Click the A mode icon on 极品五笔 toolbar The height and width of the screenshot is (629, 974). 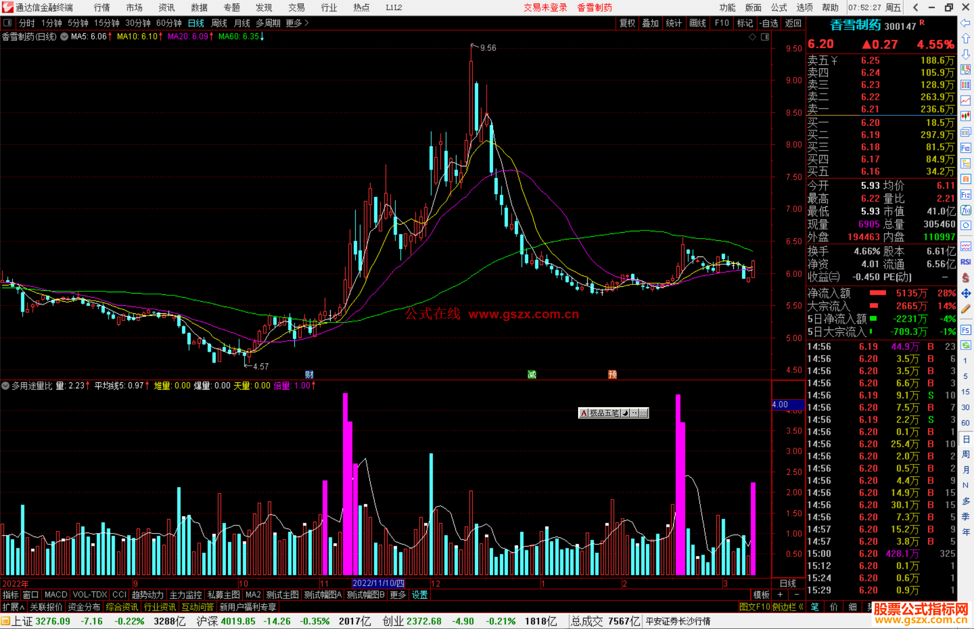(584, 413)
